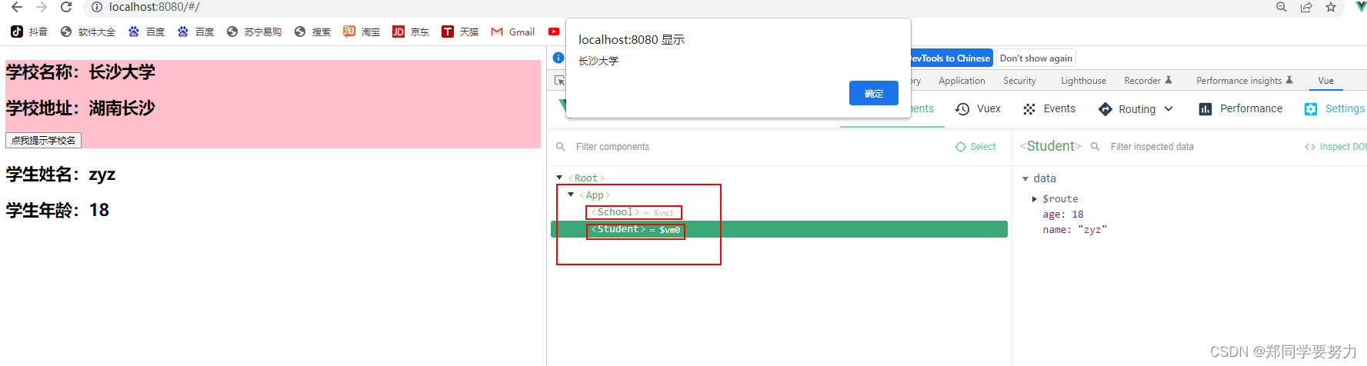Image resolution: width=1367 pixels, height=366 pixels.
Task: Open the YouTube bookmark icon
Action: tap(554, 32)
